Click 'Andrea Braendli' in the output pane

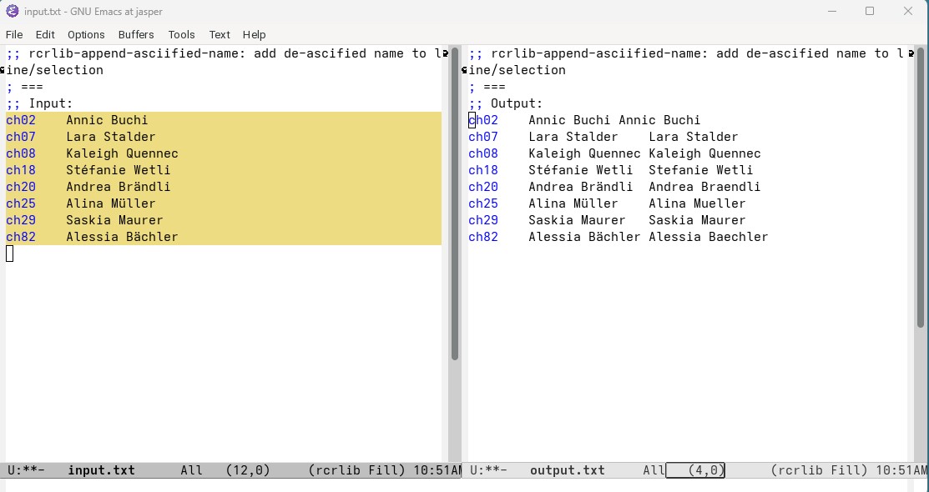[704, 187]
